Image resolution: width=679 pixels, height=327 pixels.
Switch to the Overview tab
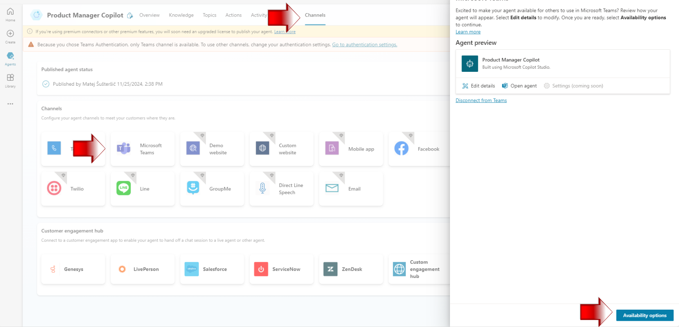click(x=149, y=15)
